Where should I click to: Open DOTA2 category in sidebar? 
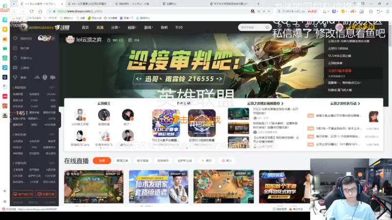coord(51,94)
